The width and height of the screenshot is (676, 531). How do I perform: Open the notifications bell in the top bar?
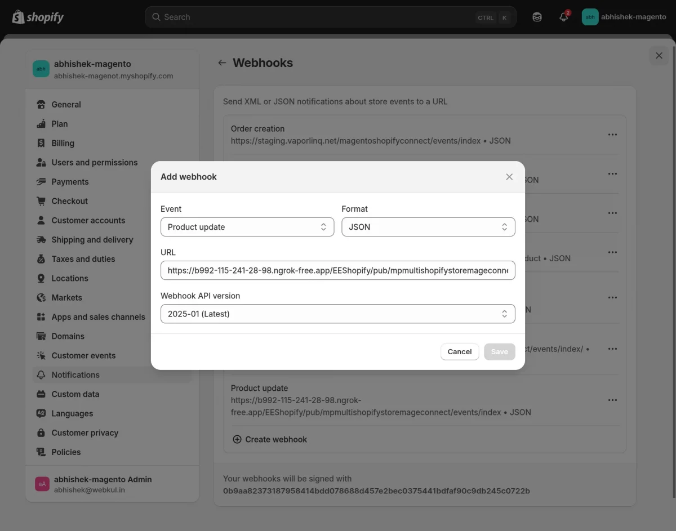pos(563,17)
